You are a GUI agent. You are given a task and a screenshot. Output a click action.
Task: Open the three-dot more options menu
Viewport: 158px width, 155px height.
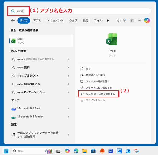[x=139, y=21]
